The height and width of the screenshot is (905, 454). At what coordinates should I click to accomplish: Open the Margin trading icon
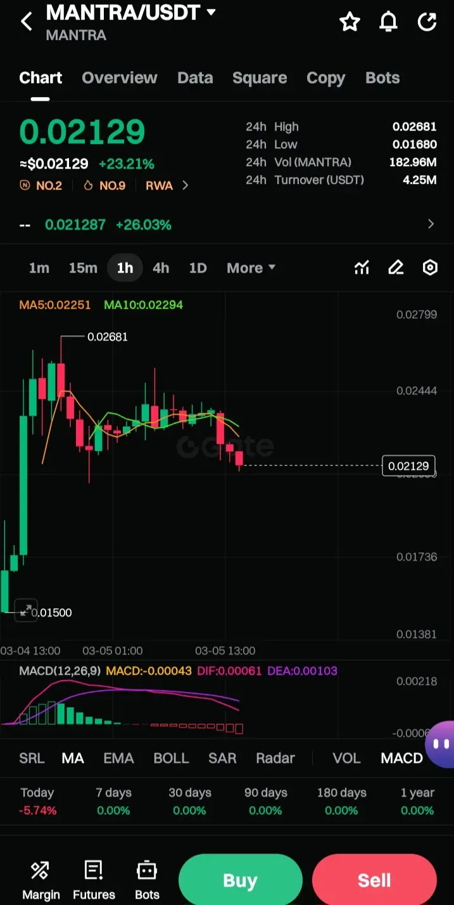pyautogui.click(x=41, y=880)
